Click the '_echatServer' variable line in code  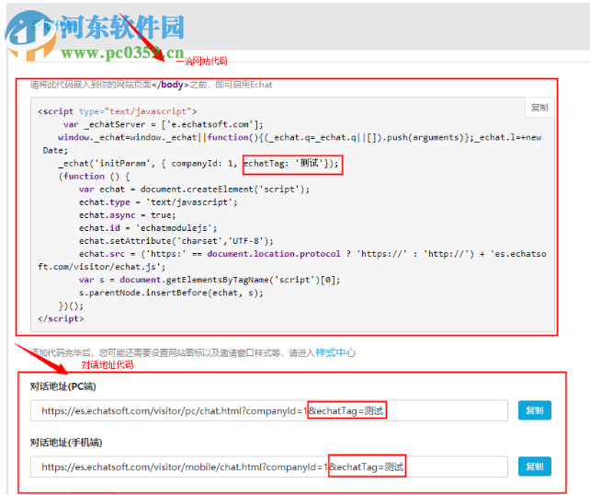164,124
